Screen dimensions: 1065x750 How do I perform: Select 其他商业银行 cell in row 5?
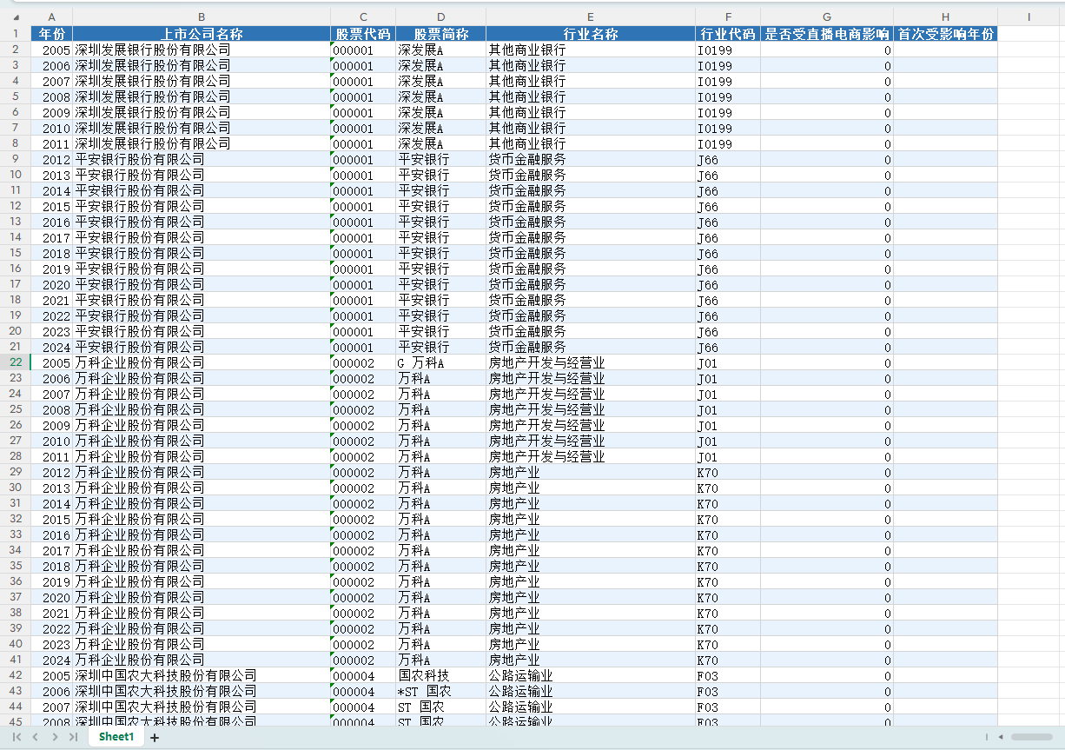[x=591, y=96]
